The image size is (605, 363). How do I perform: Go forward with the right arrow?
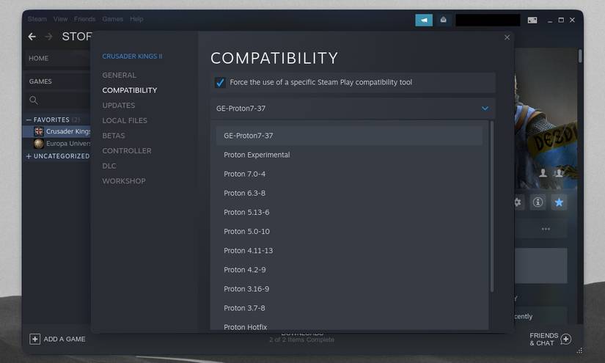[48, 37]
